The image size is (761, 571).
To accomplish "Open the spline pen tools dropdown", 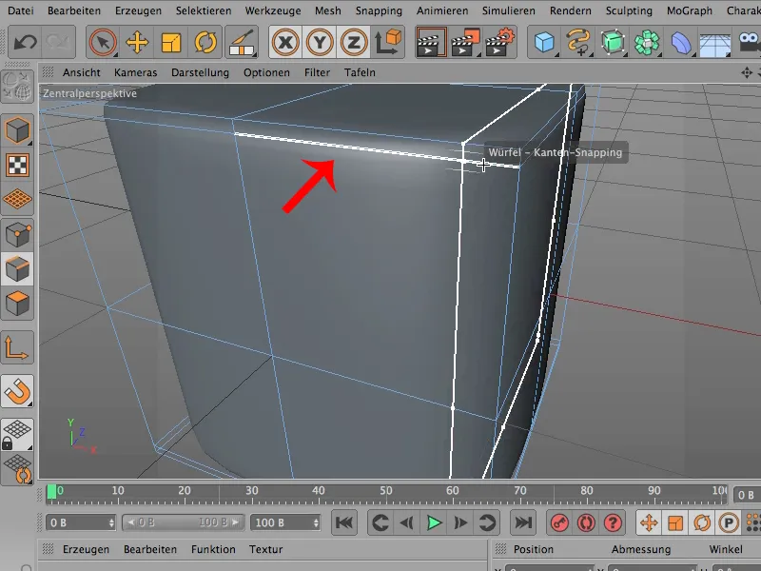I will 578,42.
